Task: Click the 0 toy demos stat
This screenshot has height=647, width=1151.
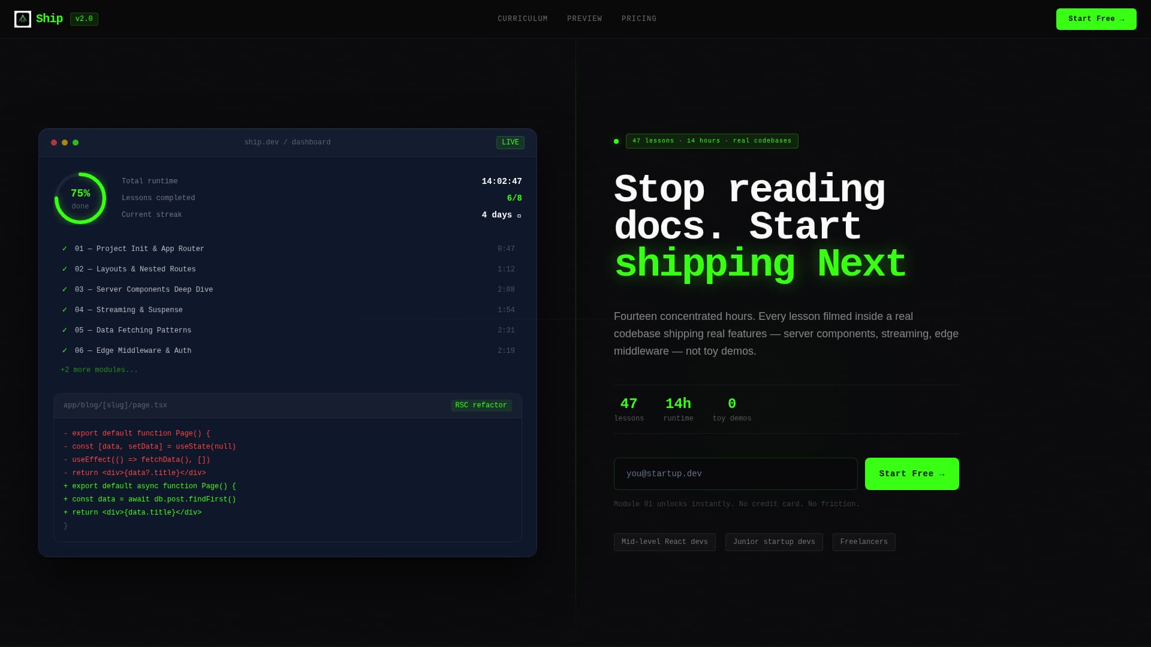Action: tap(731, 410)
